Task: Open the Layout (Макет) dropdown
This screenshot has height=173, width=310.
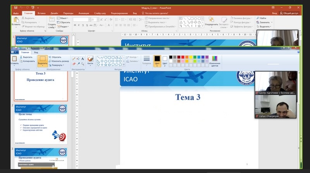Action: [64, 18]
